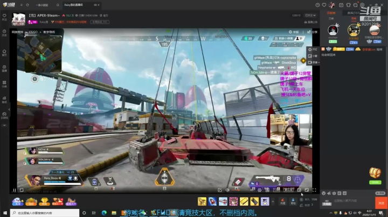Open the report 举报 link above player
The width and height of the screenshot is (388, 217).
pos(294,32)
